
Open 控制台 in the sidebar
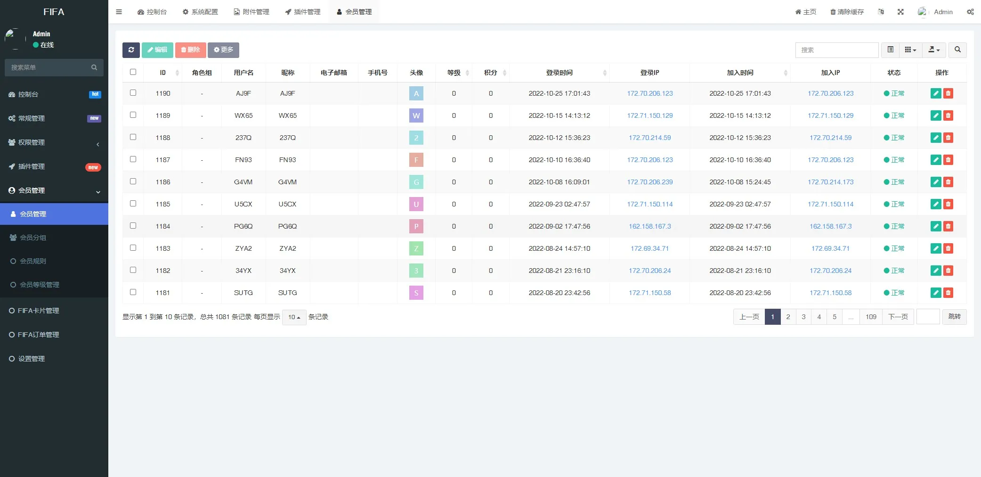coord(54,94)
